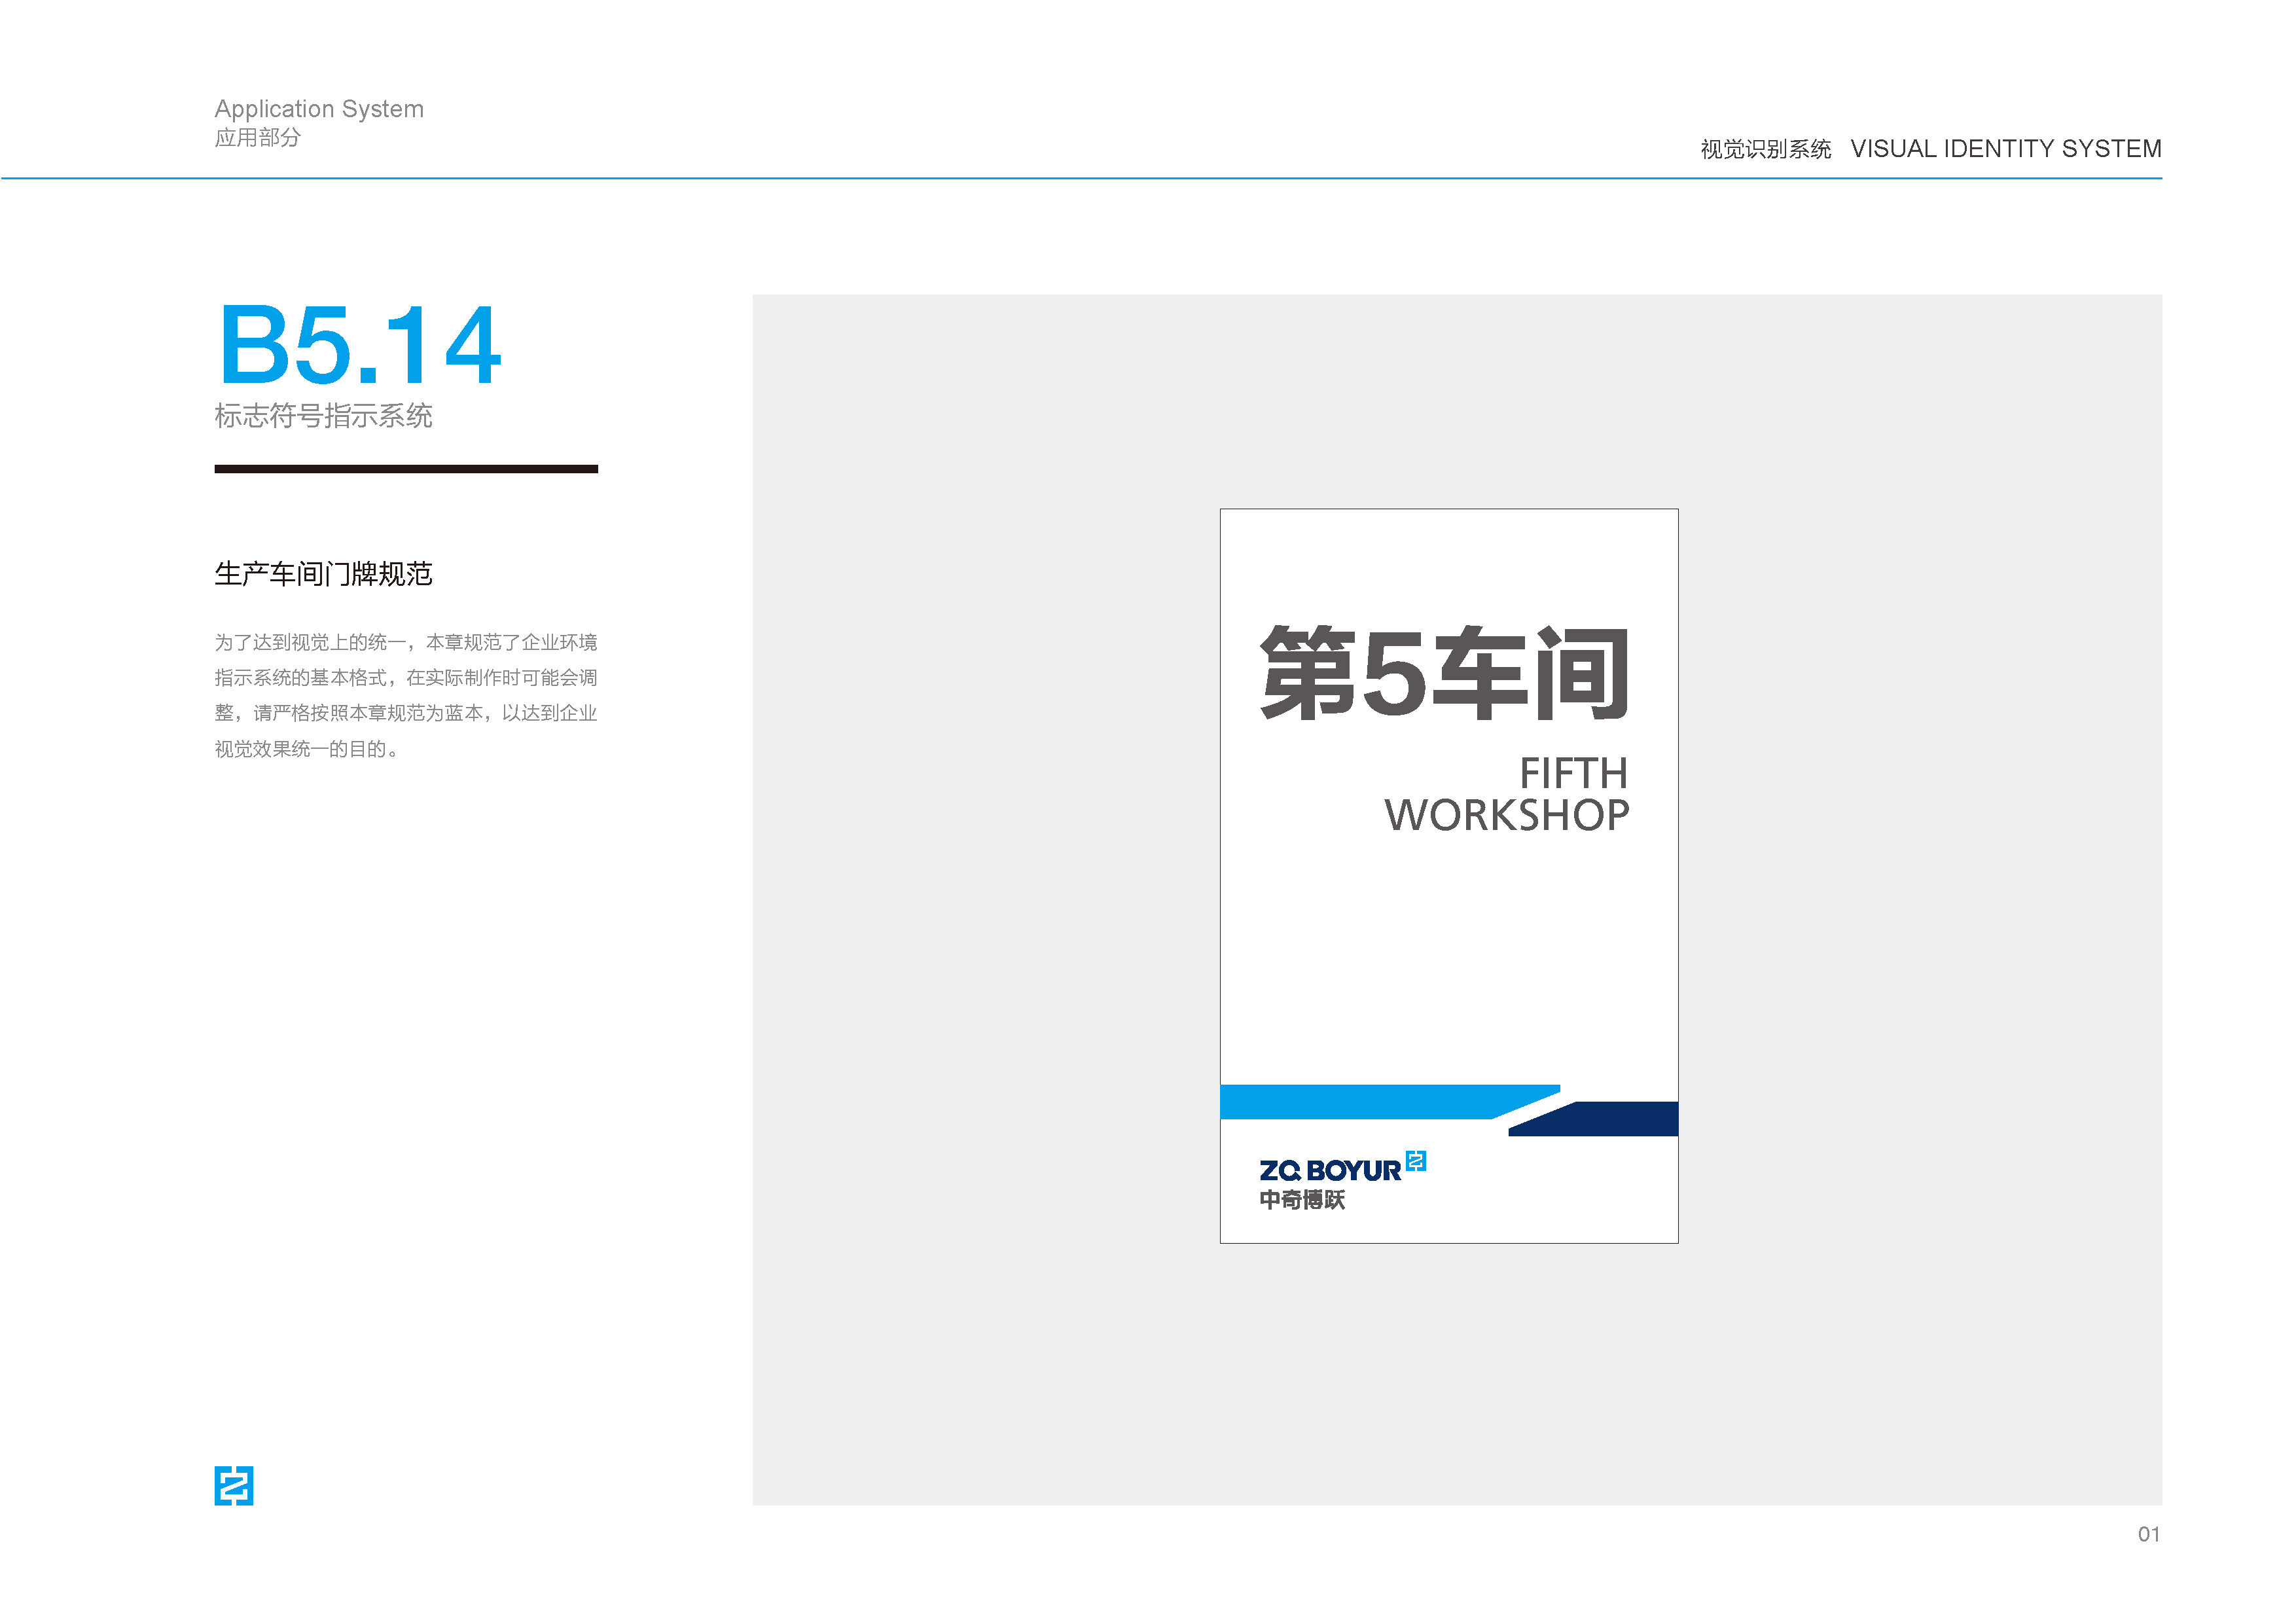Click the 标志符号指示系统 subtitle
The height and width of the screenshot is (1624, 2296).
click(323, 416)
